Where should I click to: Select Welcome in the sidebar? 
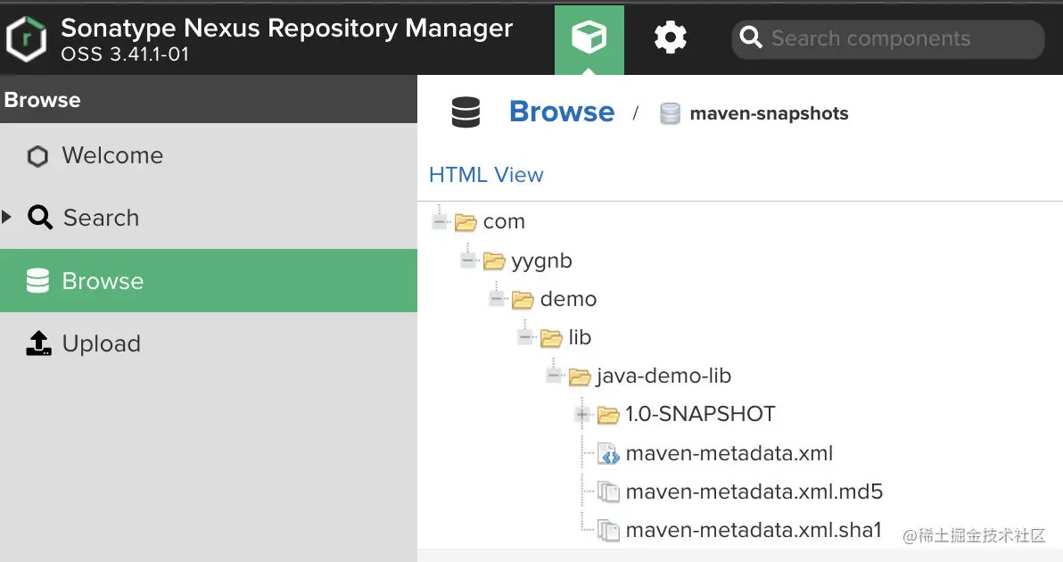coord(112,156)
